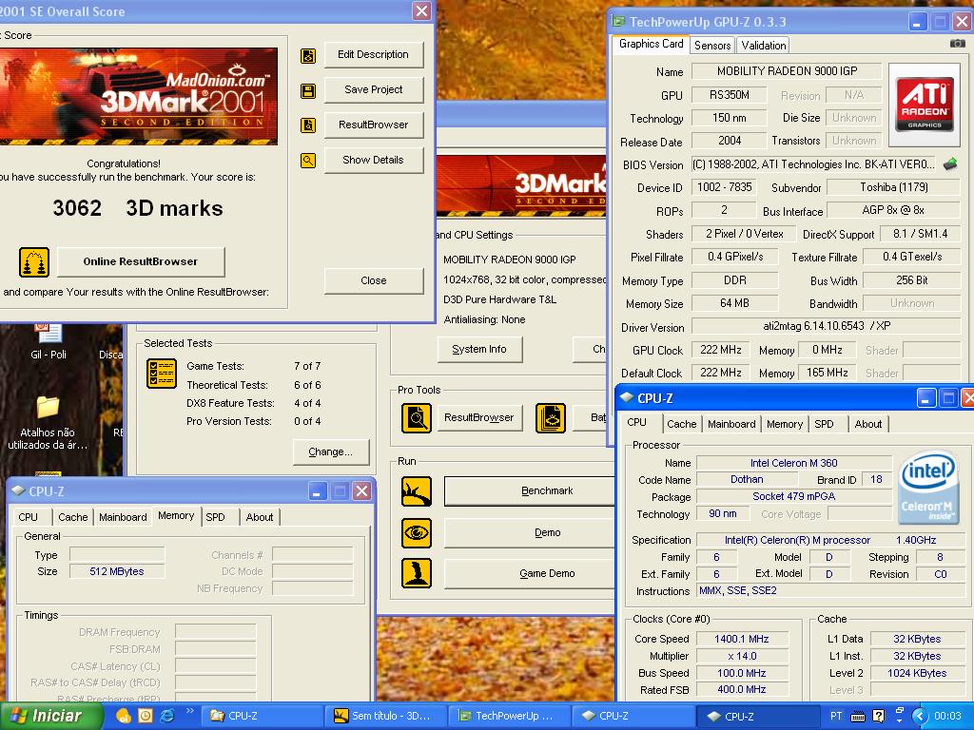The height and width of the screenshot is (730, 974).
Task: Click the System Info button
Action: tap(479, 350)
